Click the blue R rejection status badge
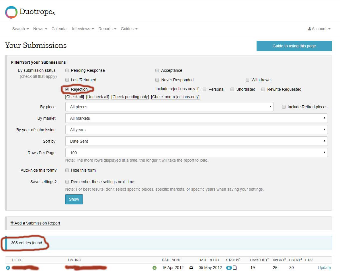340x271 pixels. pos(229,268)
